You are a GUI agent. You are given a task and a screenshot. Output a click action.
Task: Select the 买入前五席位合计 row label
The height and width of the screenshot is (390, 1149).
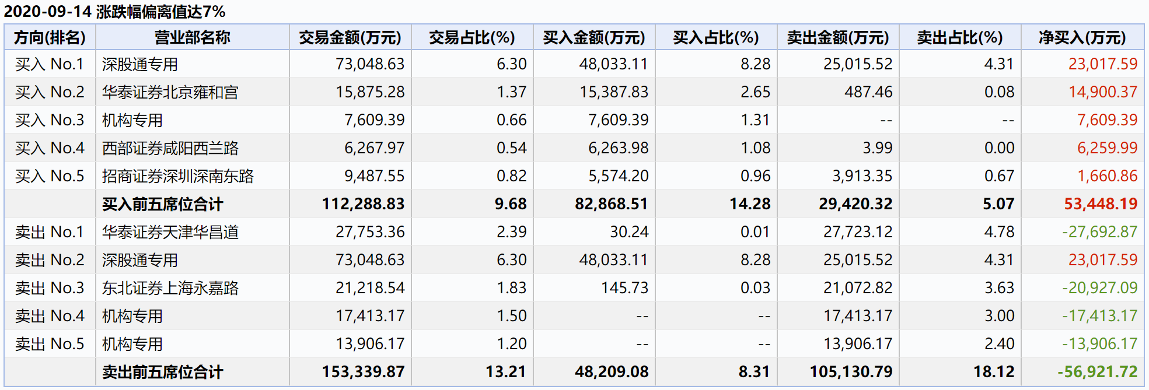(162, 204)
